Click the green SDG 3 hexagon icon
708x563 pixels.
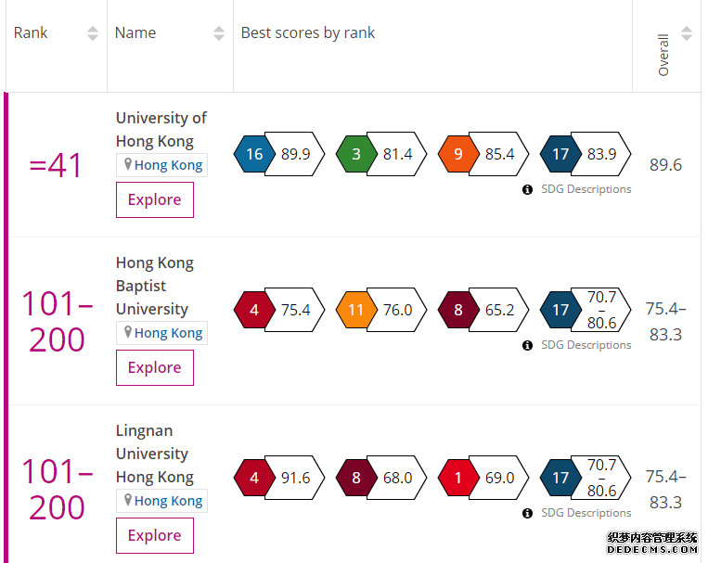click(x=356, y=154)
